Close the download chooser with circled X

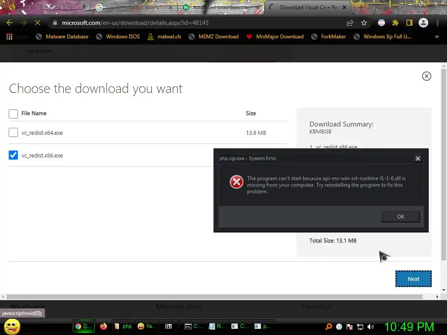click(426, 76)
